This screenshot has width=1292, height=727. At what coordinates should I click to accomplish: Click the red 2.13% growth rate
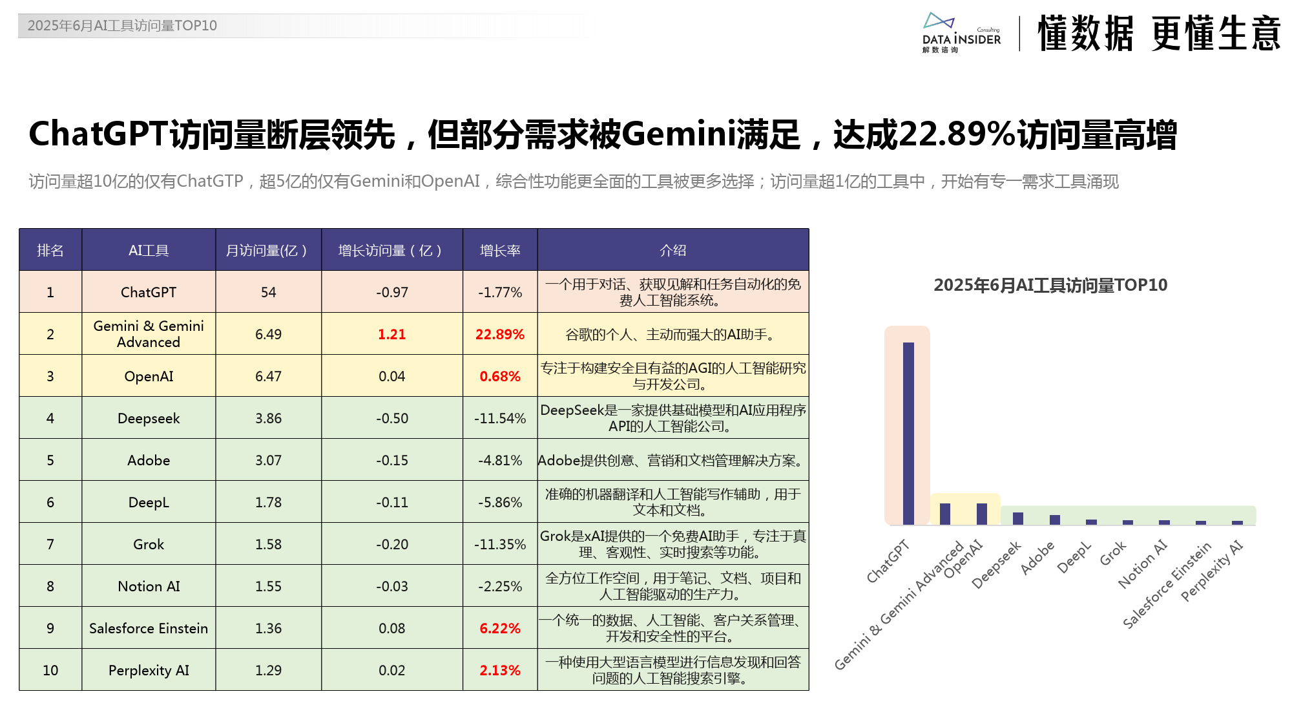(x=500, y=670)
